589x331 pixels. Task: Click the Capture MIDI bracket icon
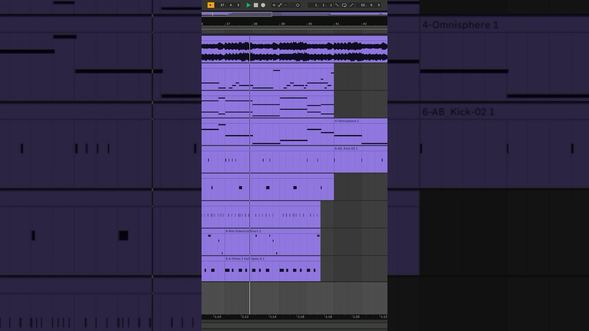(x=292, y=5)
